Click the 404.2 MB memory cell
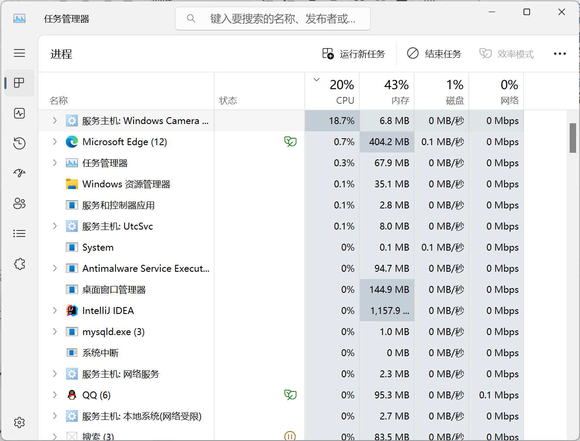Viewport: 580px width, 441px height. click(387, 142)
